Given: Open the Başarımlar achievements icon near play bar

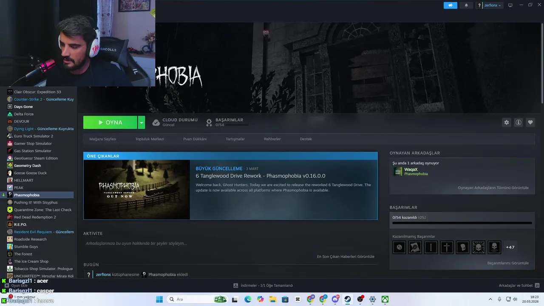Looking at the screenshot, I should [x=209, y=122].
